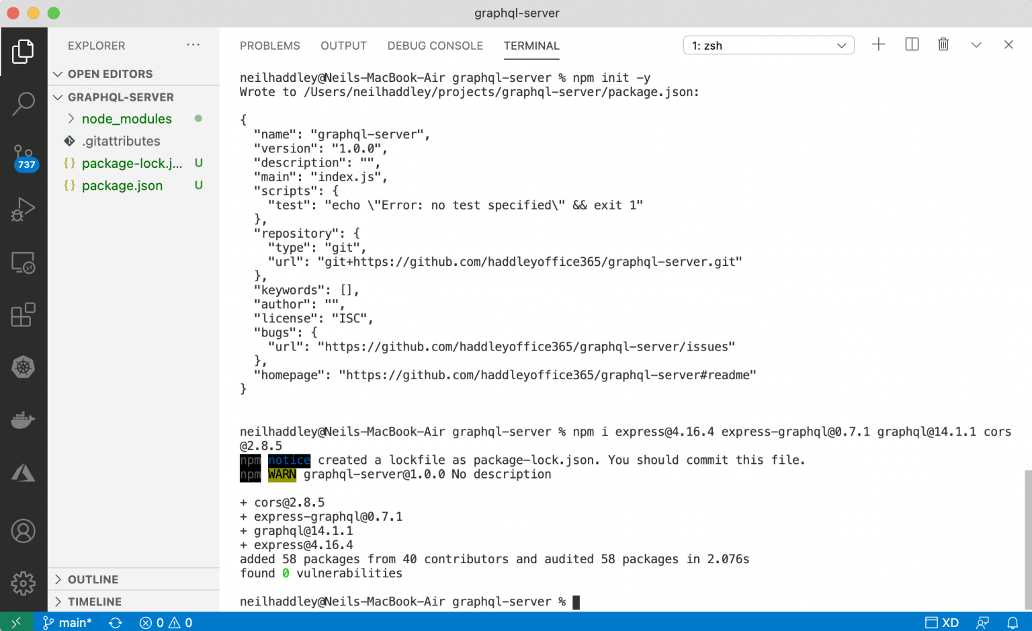1032x631 pixels.
Task: Click the untracked U badge on package-lock.json
Action: [x=199, y=163]
